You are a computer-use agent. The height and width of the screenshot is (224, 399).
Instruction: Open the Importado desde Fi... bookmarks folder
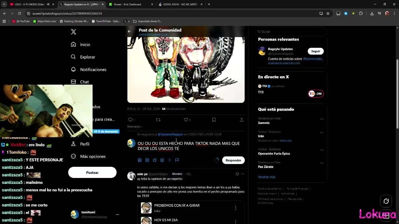tap(147, 21)
